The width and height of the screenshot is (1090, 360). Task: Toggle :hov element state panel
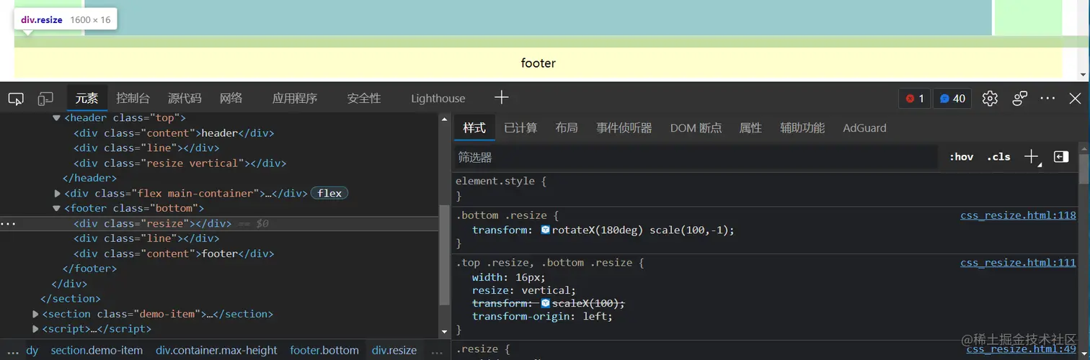[x=961, y=157]
